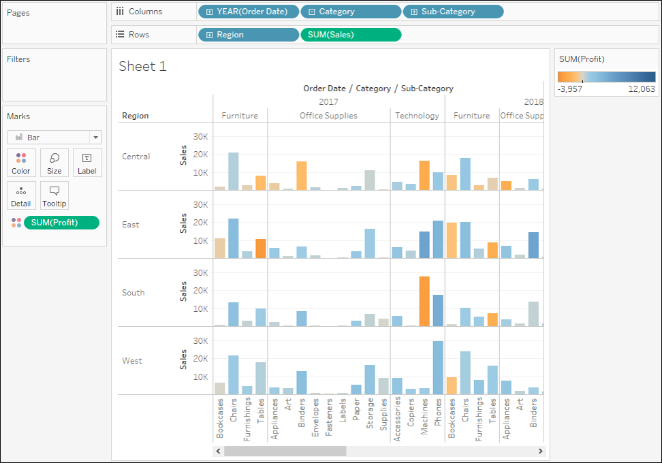
Task: Open the Detail marks card
Action: pyautogui.click(x=21, y=195)
